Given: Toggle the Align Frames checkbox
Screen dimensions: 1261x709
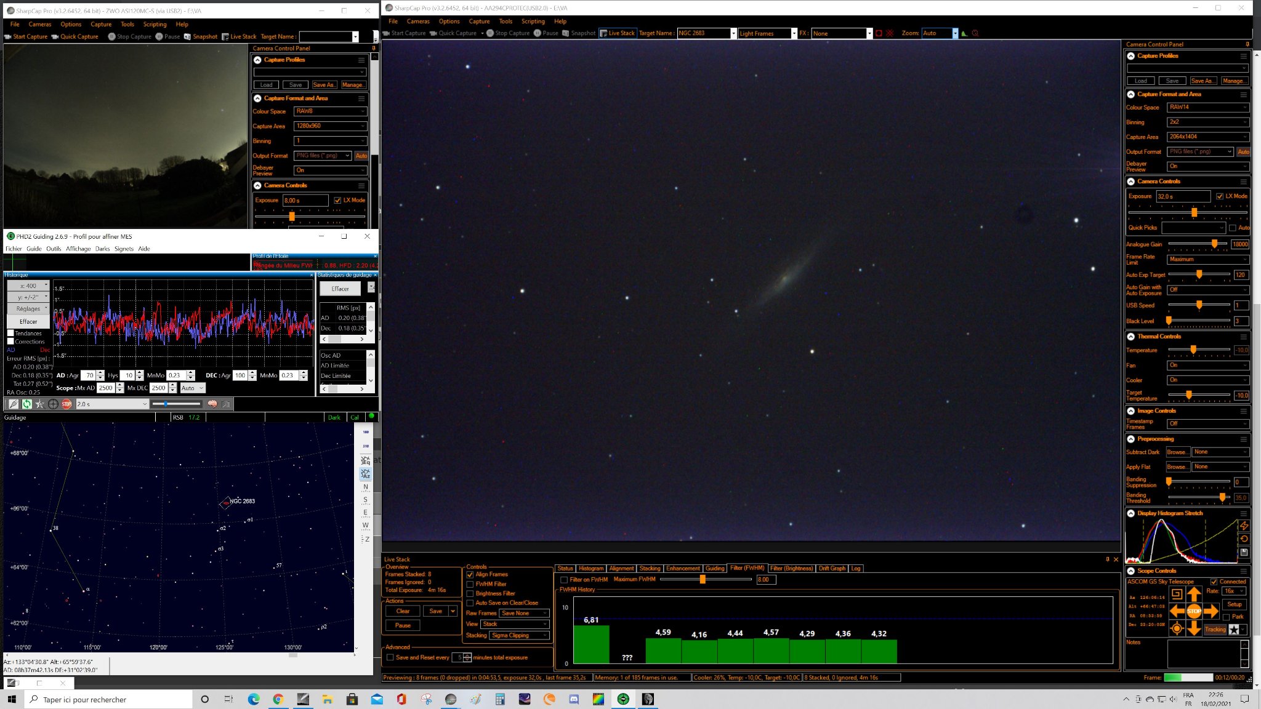Looking at the screenshot, I should 470,574.
